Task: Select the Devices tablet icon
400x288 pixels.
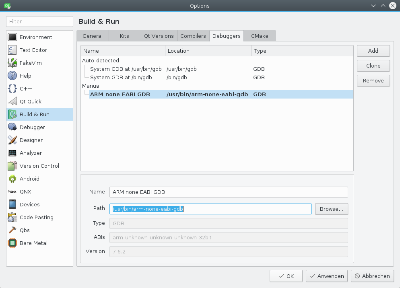Action: (12, 204)
